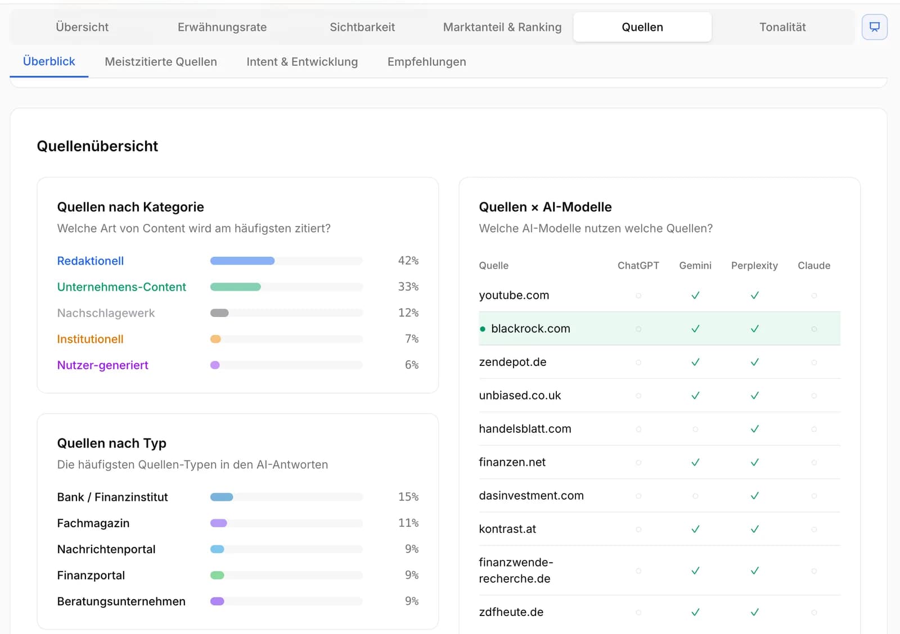Click the Gemini checkmark for unbiased.co.uk
Screen dimensions: 900x634
[x=695, y=396]
